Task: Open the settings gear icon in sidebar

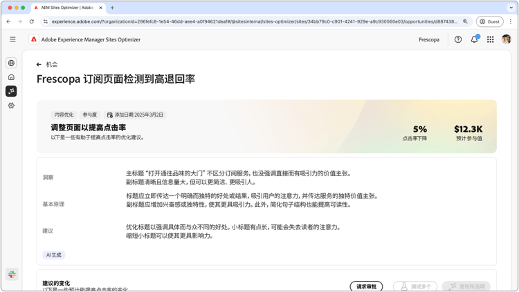Action: (x=11, y=106)
